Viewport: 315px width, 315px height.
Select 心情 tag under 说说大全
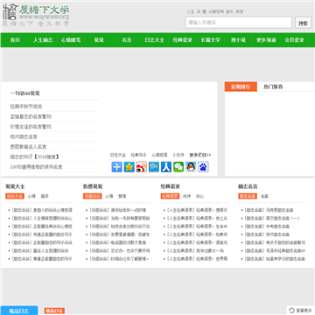click(x=31, y=196)
